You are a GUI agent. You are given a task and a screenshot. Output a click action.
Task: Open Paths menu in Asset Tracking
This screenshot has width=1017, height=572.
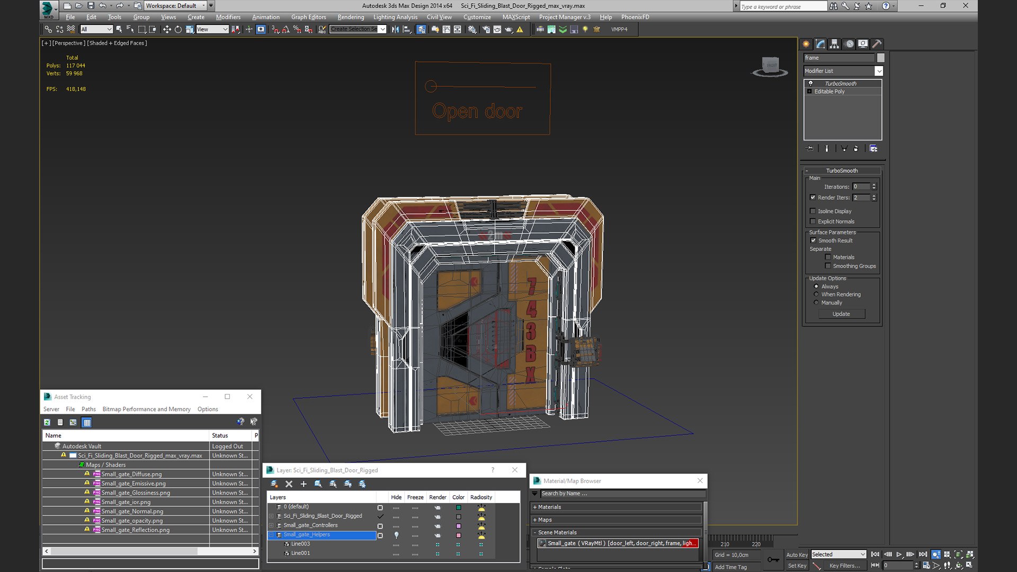tap(88, 409)
